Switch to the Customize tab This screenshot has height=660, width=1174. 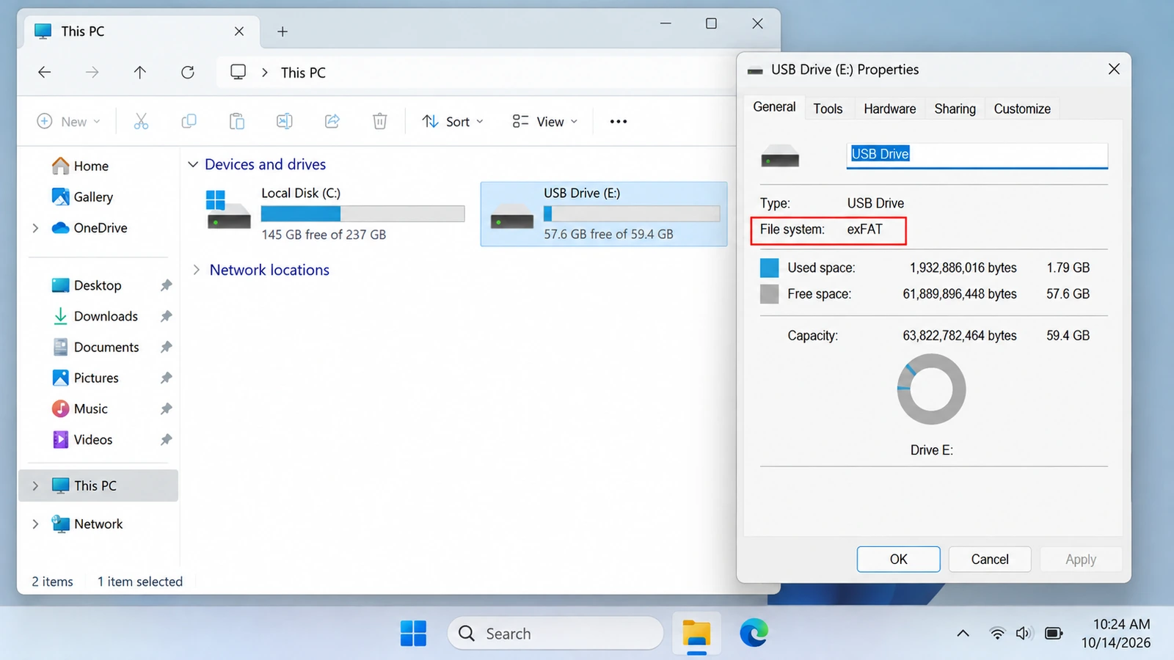tap(1022, 109)
